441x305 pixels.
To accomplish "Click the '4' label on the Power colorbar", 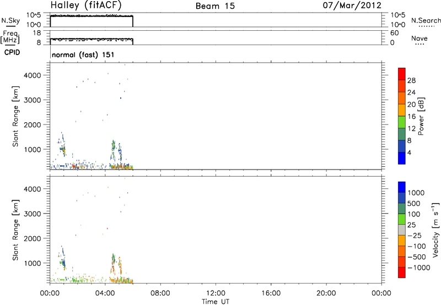I will tap(409, 153).
